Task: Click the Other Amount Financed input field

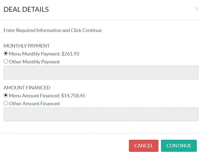Action: tap(101, 114)
